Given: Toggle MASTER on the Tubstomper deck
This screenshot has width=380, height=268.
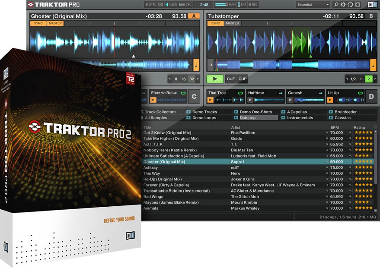Looking at the screenshot, I should [232, 23].
